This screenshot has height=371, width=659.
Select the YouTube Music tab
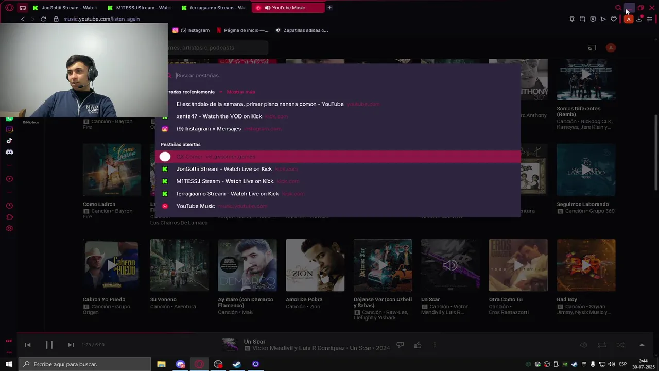coord(288,8)
